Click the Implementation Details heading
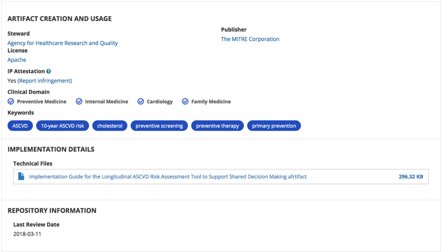 [x=51, y=149]
